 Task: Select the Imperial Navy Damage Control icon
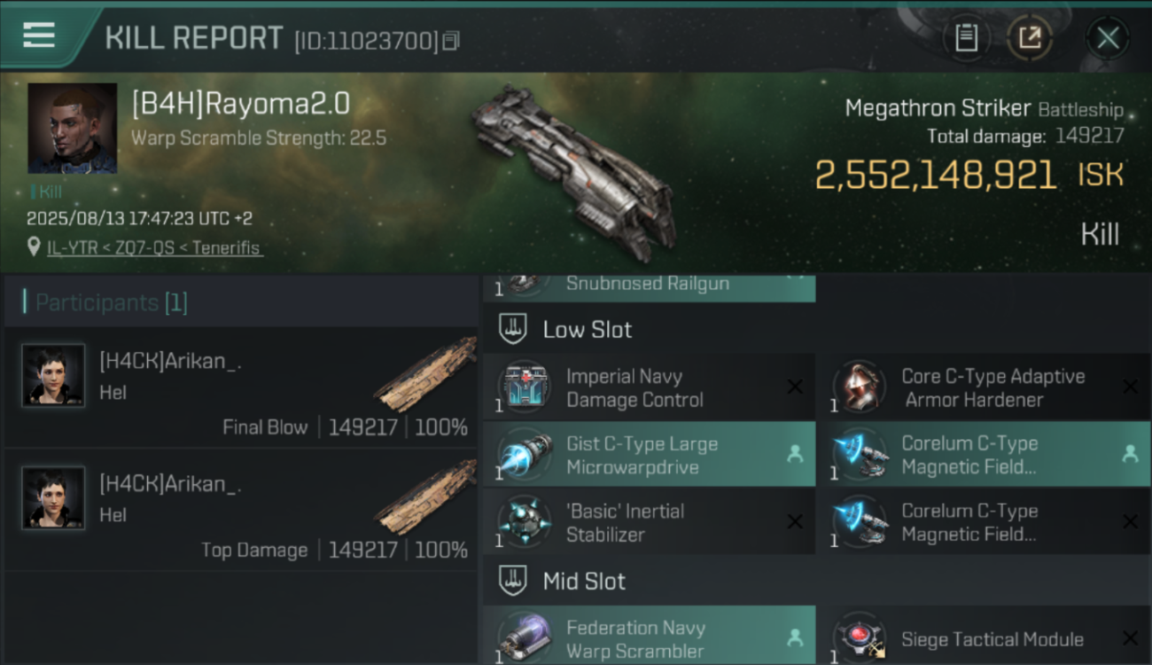(x=524, y=387)
